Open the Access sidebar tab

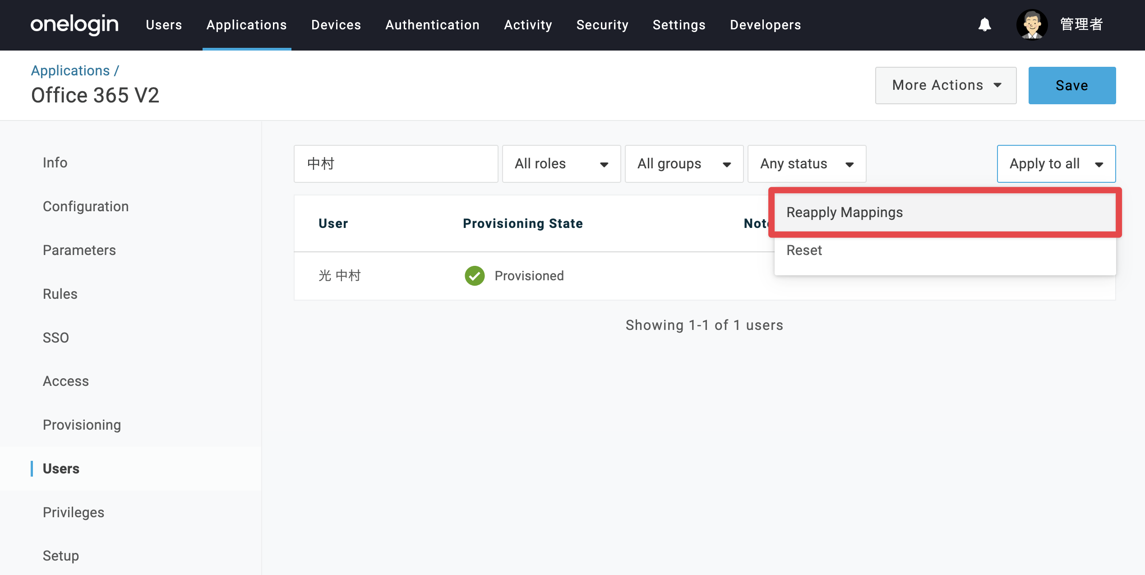(x=66, y=381)
